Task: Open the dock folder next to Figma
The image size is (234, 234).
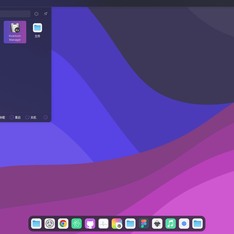Action: [130, 223]
